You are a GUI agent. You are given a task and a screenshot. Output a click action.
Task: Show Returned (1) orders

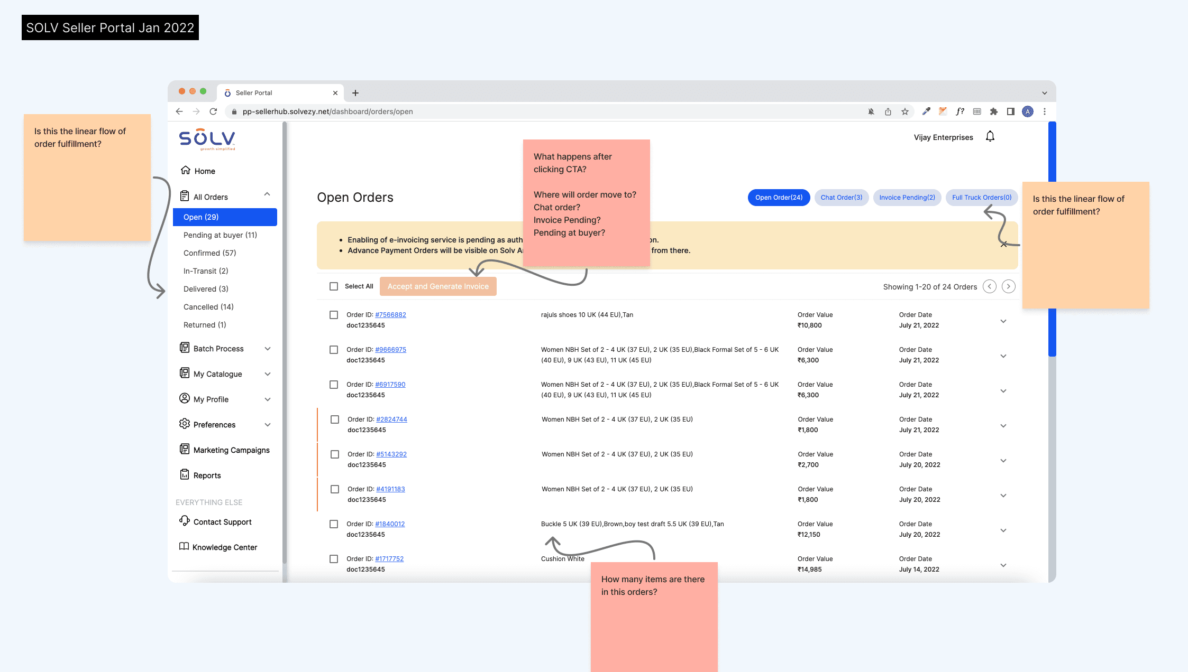(205, 325)
